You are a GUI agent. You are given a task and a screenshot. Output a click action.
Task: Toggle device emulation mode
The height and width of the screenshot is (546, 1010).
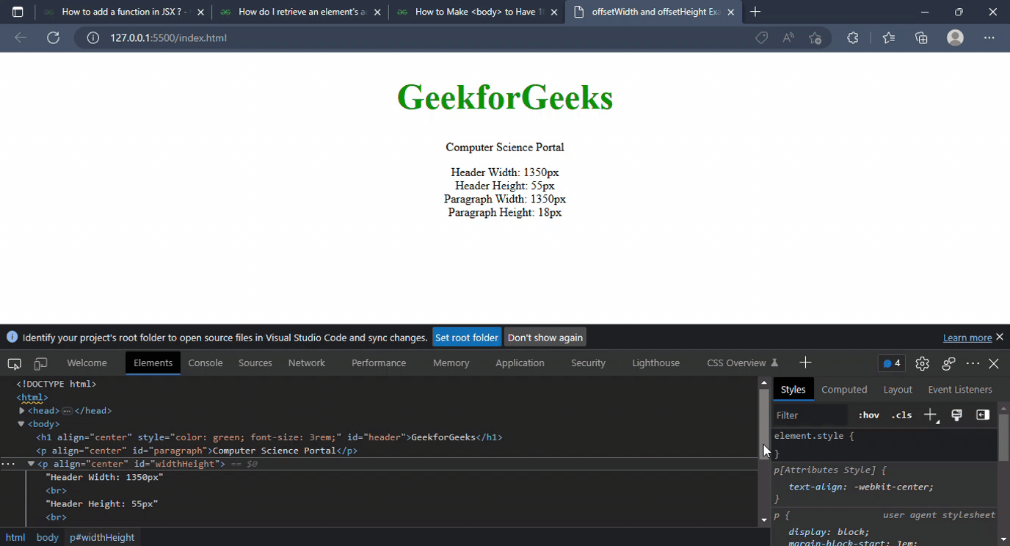(x=40, y=363)
